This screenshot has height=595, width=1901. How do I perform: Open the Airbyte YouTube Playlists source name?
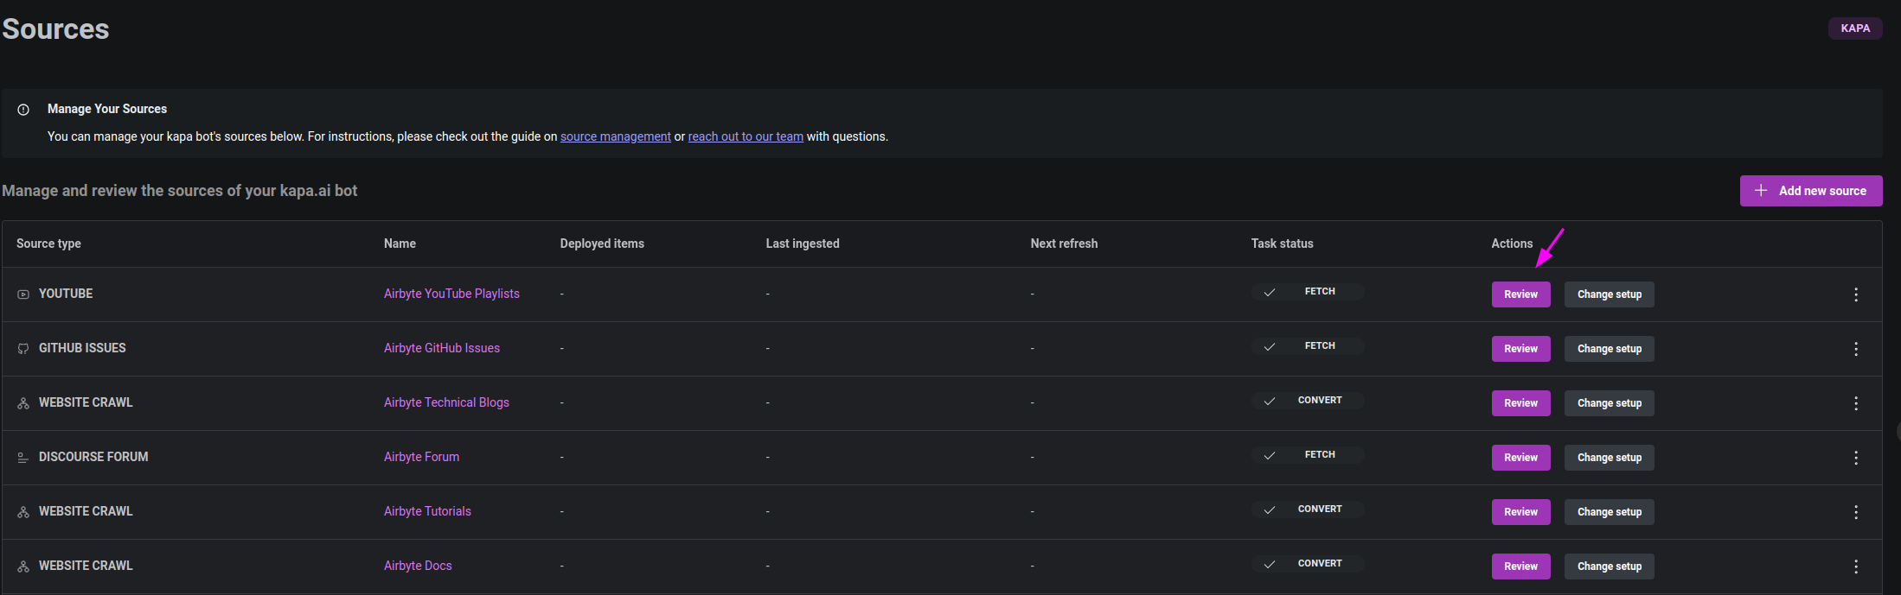point(451,294)
